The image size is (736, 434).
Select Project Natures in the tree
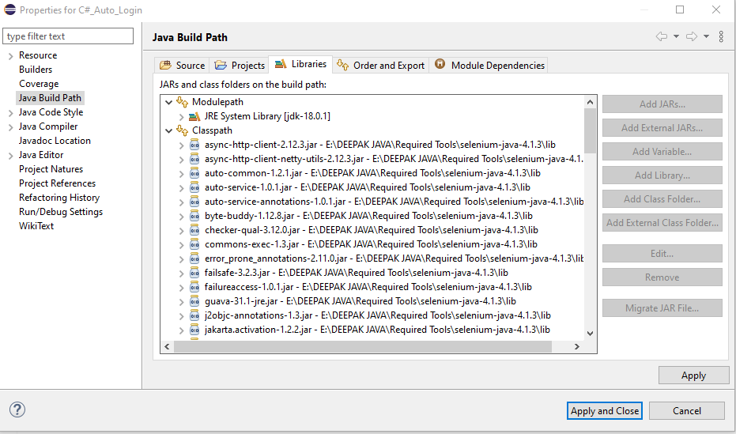[x=51, y=169]
